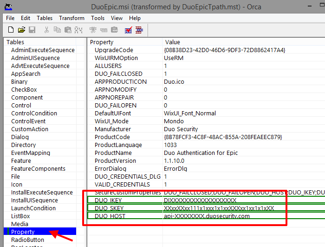Open the Transform menu
The height and width of the screenshot is (247, 325).
[x=71, y=18]
